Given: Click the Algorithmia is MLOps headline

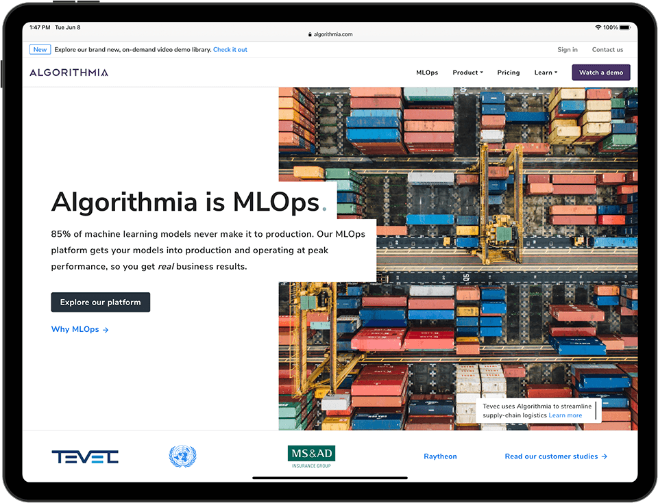Looking at the screenshot, I should pyautogui.click(x=189, y=202).
